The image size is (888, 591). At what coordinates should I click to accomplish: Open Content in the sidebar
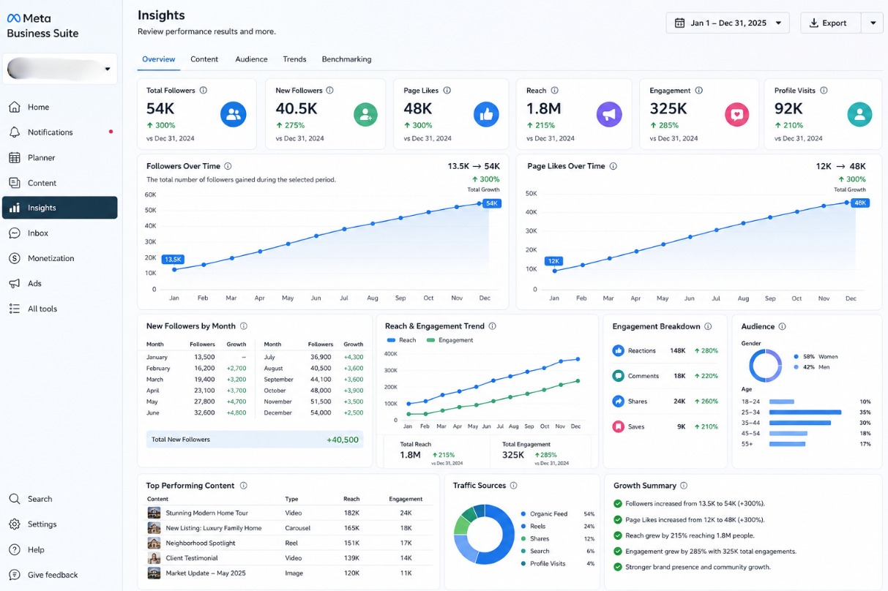59,183
